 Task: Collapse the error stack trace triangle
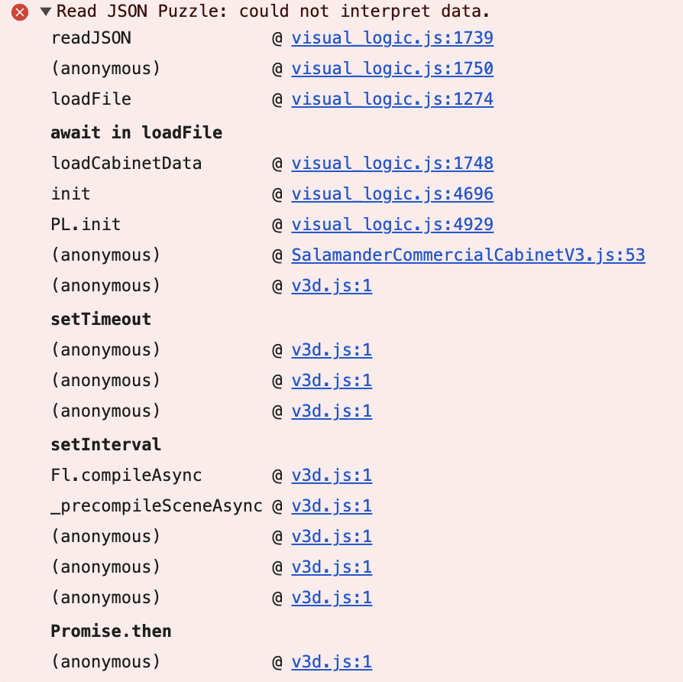47,11
